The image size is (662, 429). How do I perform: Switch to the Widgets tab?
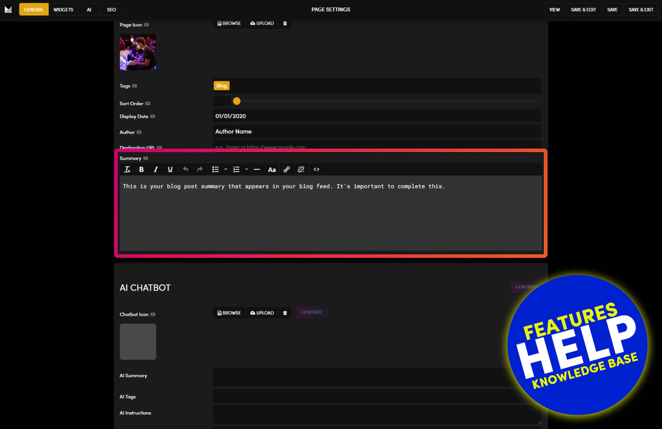tap(63, 10)
